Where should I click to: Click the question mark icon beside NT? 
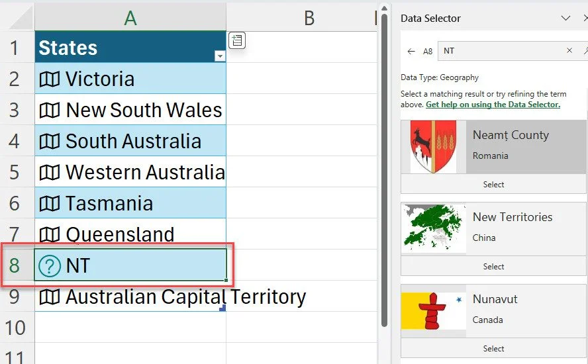[x=50, y=266]
